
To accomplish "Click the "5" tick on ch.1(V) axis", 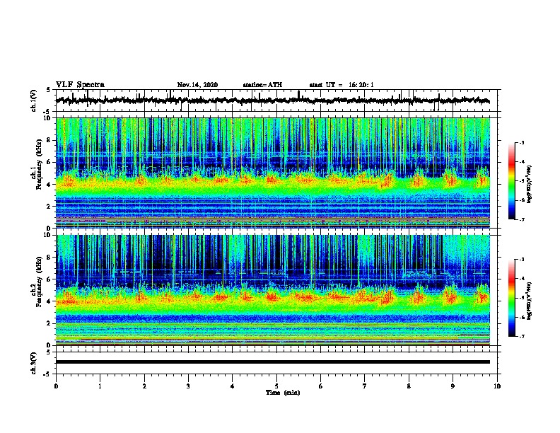I will [x=48, y=90].
